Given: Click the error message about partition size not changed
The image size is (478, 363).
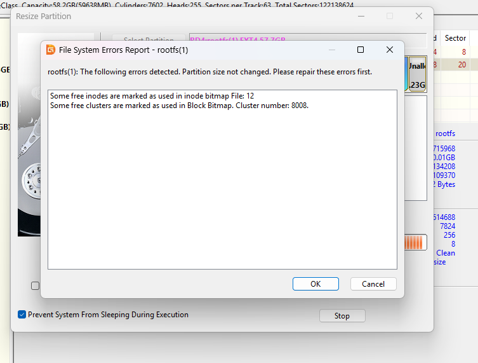Looking at the screenshot, I should click(x=209, y=72).
